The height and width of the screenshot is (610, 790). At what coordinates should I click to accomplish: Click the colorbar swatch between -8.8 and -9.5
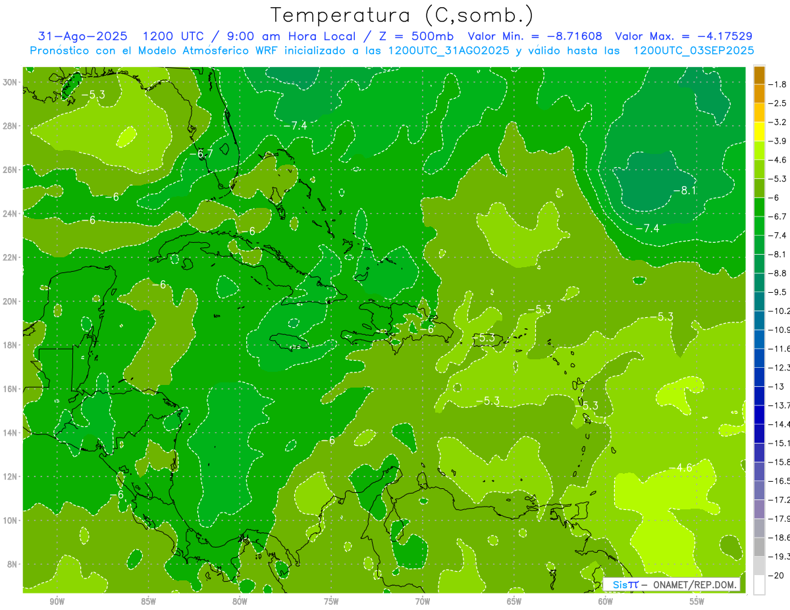pyautogui.click(x=759, y=282)
